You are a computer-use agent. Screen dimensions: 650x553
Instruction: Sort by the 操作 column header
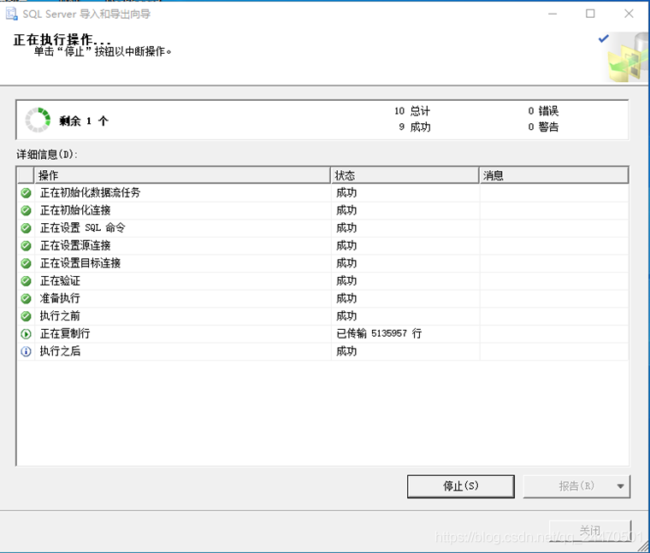pyautogui.click(x=182, y=175)
